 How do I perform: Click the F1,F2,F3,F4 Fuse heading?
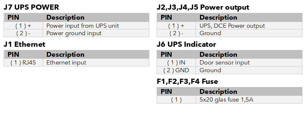coord(187,82)
